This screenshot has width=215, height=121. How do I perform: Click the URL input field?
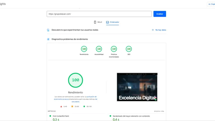point(99,14)
